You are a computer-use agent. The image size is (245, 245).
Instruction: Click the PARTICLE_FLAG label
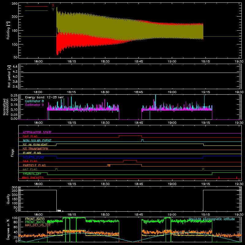(x=34, y=165)
